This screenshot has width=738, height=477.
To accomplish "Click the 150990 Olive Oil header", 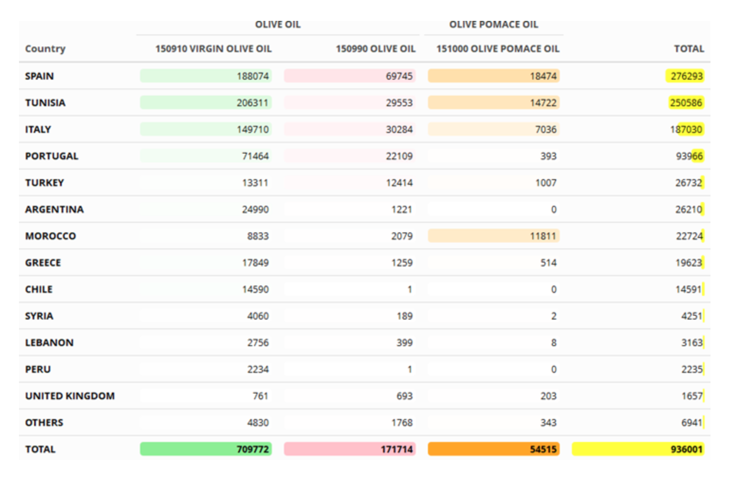I will pos(375,49).
